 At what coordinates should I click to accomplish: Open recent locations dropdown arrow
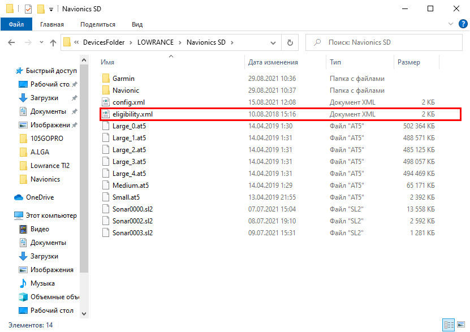point(41,42)
